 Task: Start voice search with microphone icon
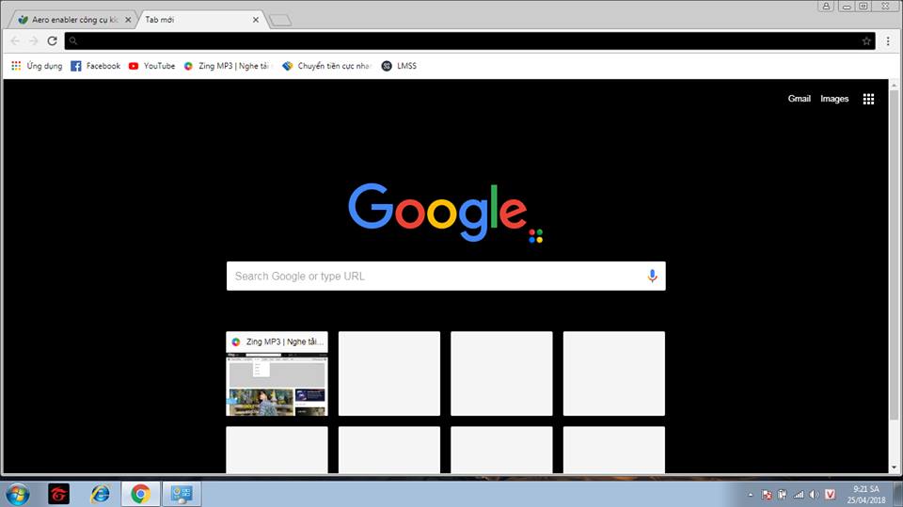pyautogui.click(x=652, y=276)
